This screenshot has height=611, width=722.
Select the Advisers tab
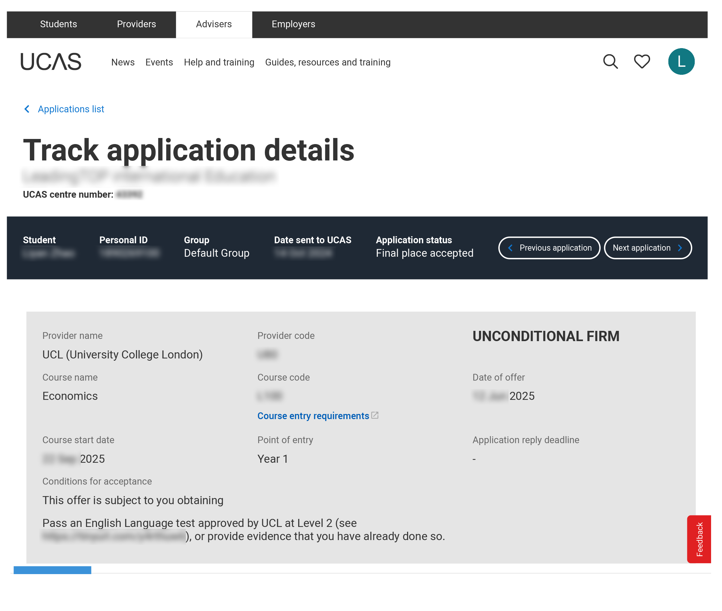(x=214, y=24)
